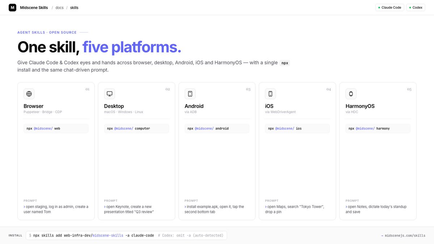Click "macOS · Windows · Linux" subtitle
This screenshot has width=434, height=244.
click(x=124, y=112)
